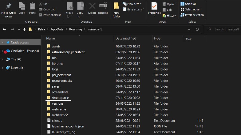Click Petra in the address path

tap(41, 29)
